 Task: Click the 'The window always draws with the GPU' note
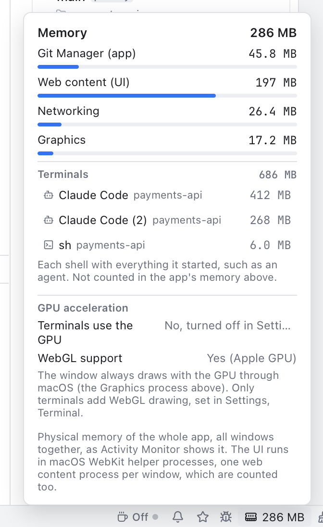[x=158, y=394]
